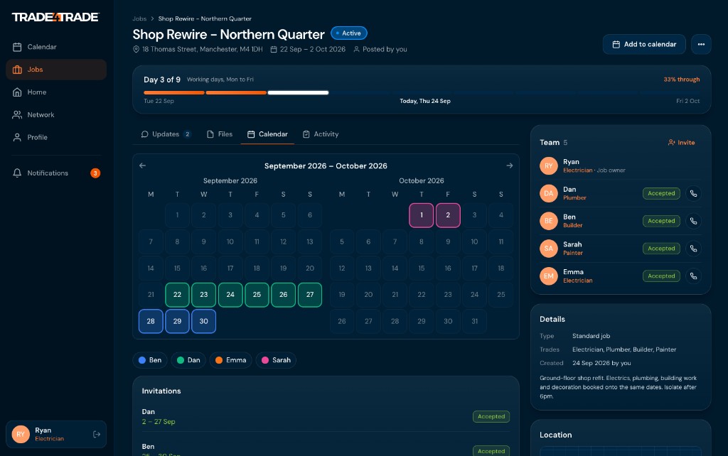Click Dan's DA avatar in Team
728x456 pixels.
[548, 193]
